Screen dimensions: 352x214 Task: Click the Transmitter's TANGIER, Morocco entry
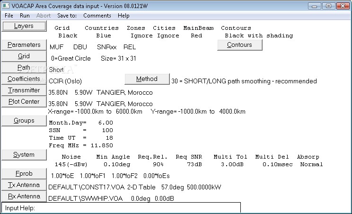[124, 92]
